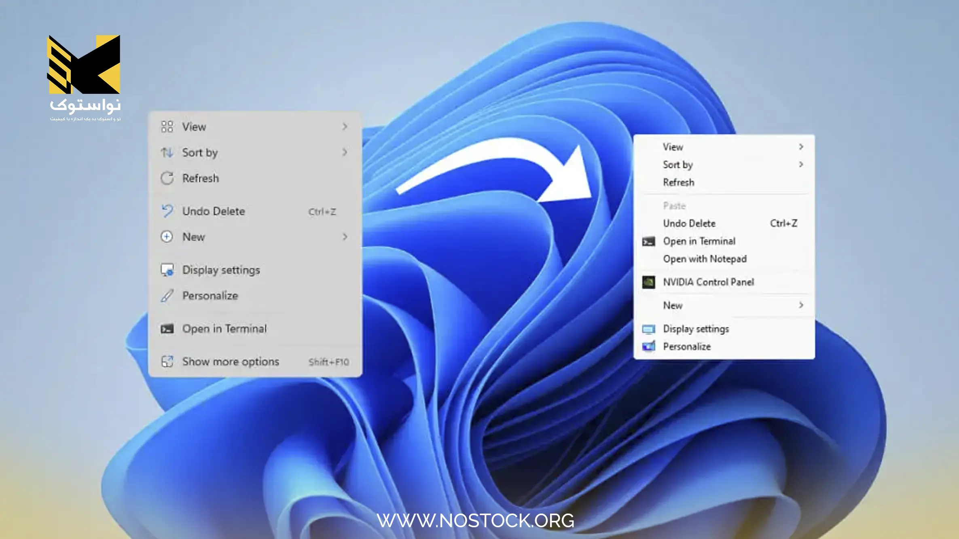Select Open with Notepad option

(x=705, y=259)
